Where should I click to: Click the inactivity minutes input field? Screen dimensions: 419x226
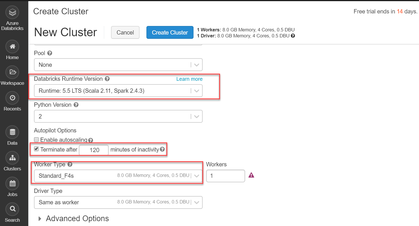pos(94,150)
